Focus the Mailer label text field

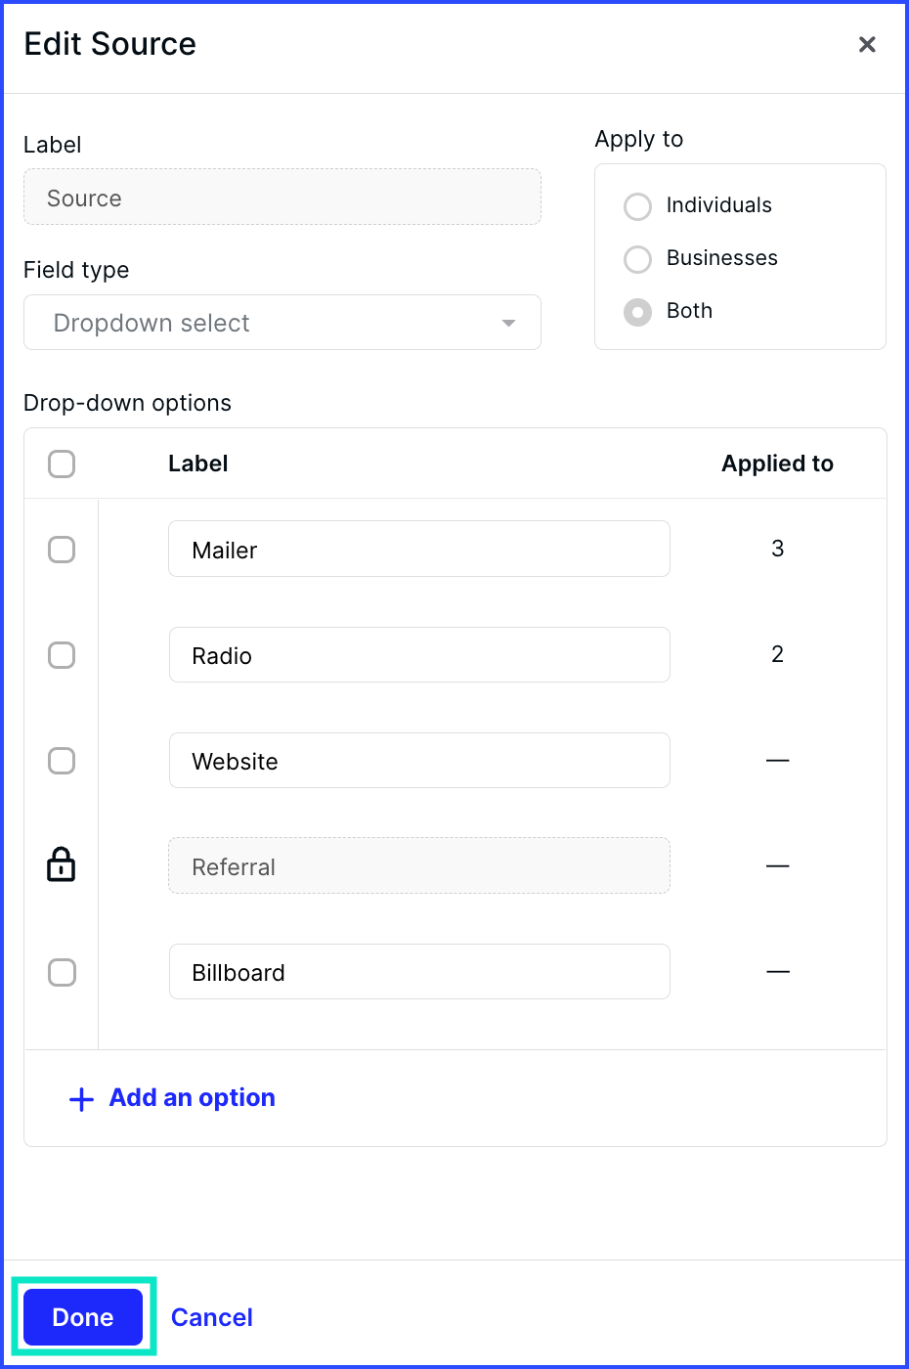point(419,549)
